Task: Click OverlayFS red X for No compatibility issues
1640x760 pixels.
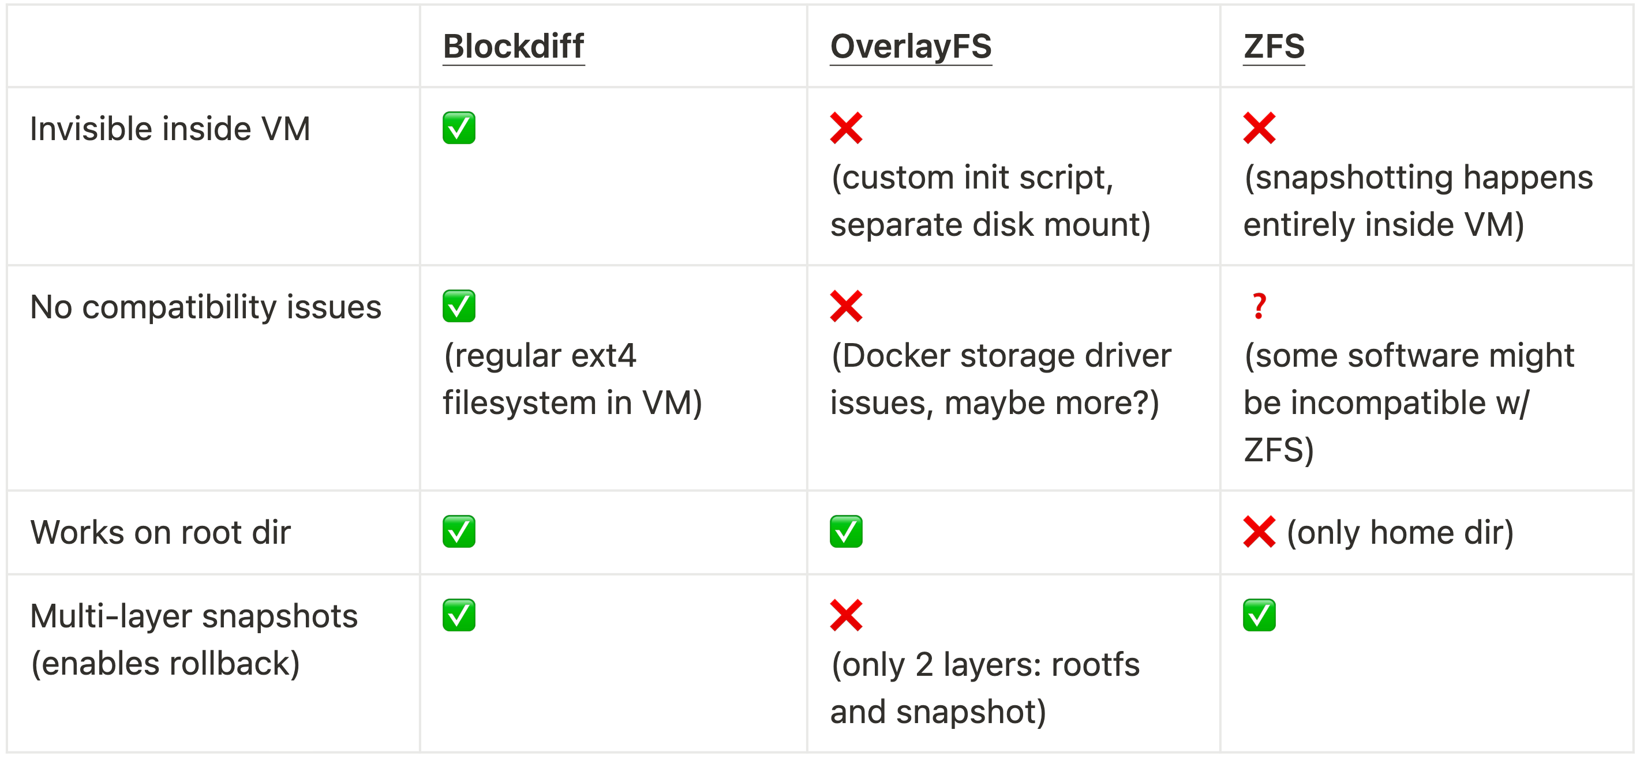Action: [846, 307]
